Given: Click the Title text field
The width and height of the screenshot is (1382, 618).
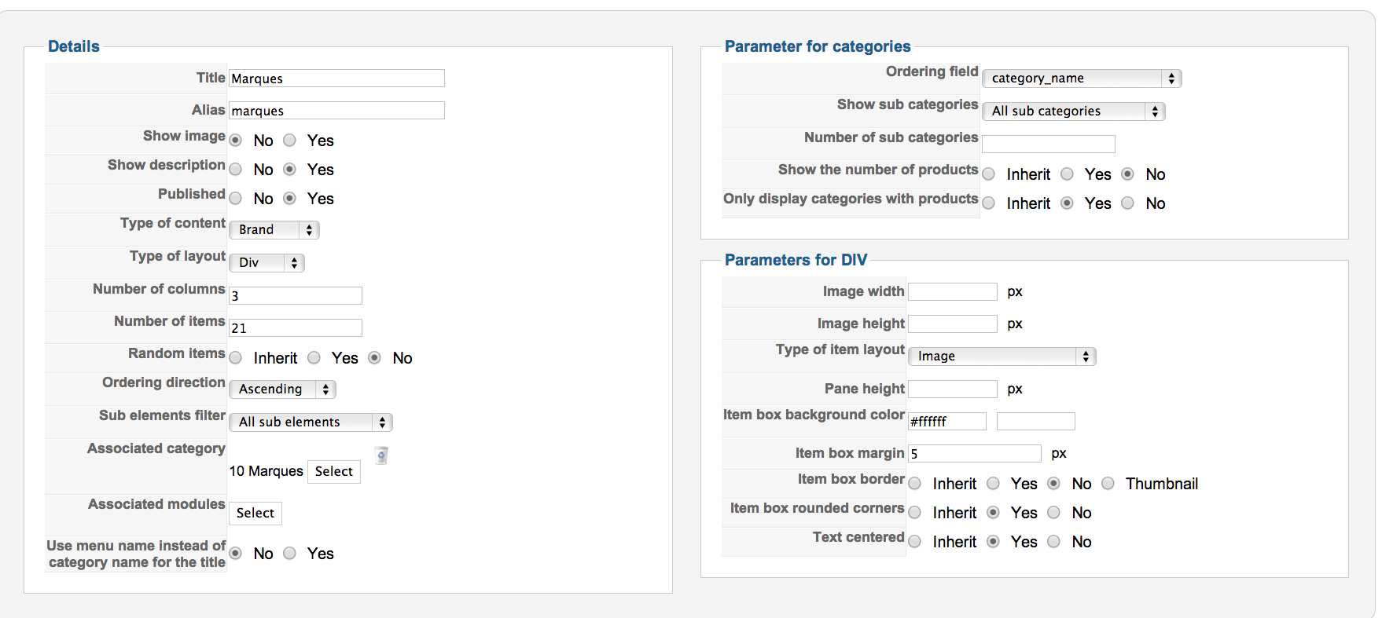Looking at the screenshot, I should (x=336, y=79).
